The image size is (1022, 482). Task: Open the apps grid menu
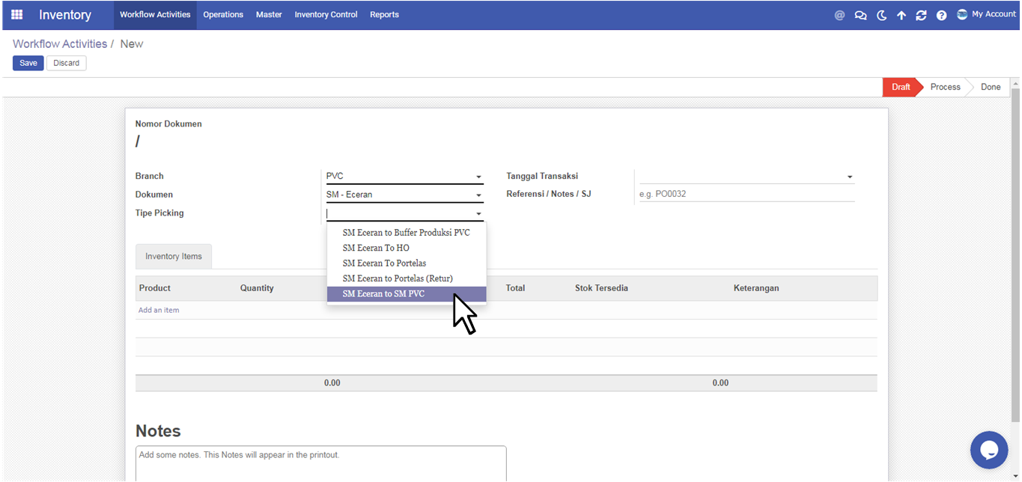pos(16,15)
